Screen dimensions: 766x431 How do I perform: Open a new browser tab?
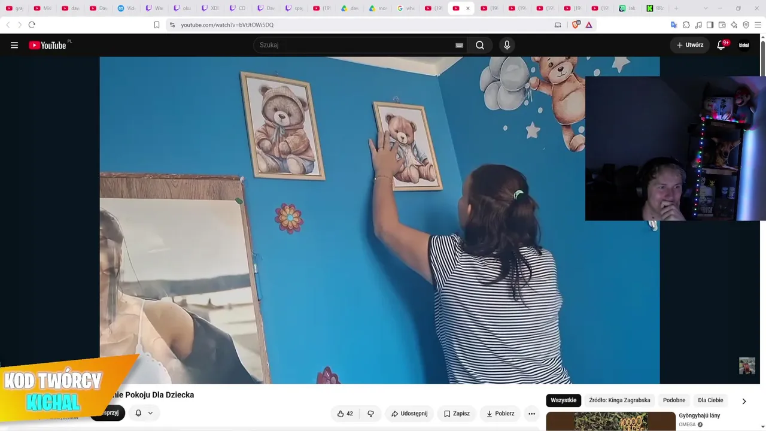click(x=676, y=8)
